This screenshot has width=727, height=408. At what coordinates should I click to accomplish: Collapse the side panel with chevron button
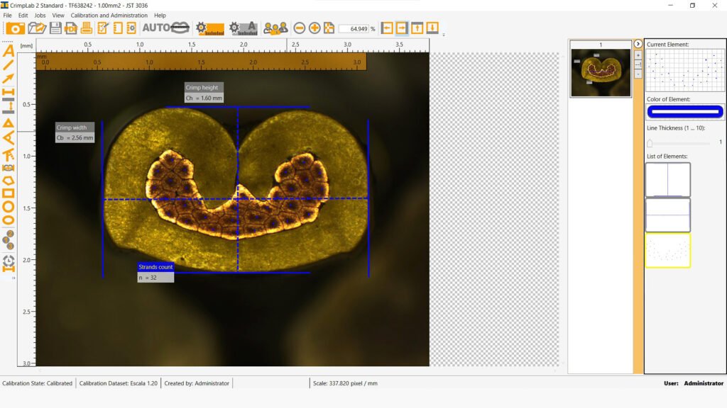coord(638,44)
